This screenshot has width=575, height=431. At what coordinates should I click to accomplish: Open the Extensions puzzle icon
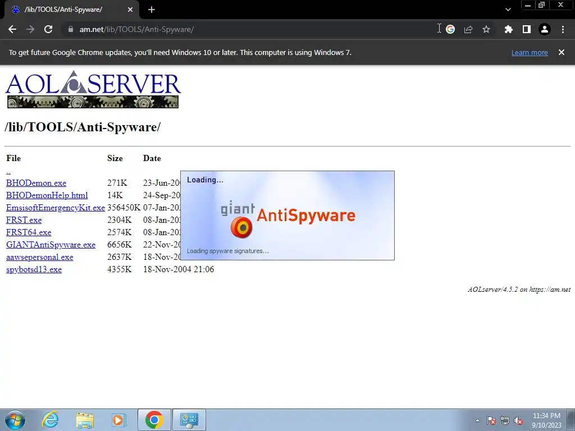[508, 29]
